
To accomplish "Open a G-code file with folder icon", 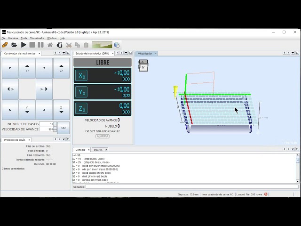I will click(x=14, y=45).
